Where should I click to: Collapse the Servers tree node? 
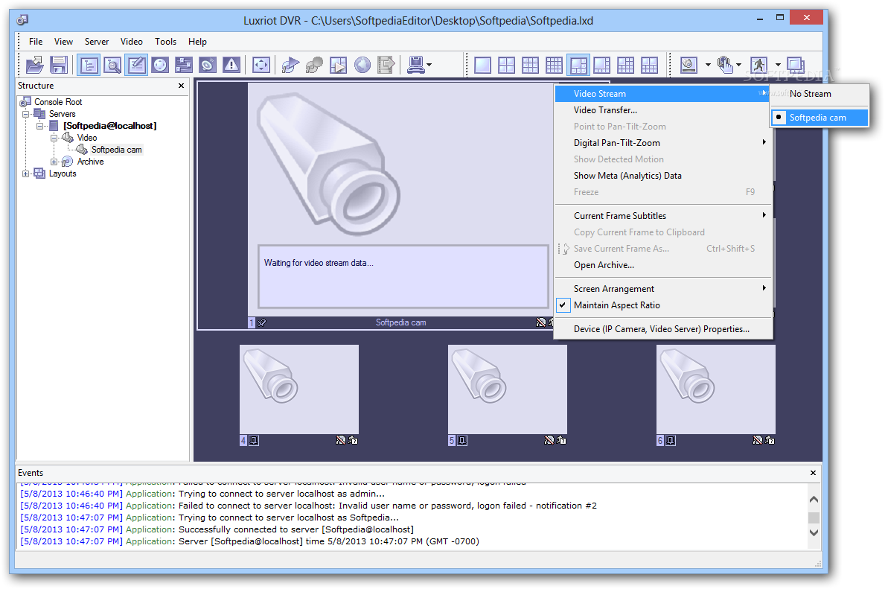click(25, 114)
